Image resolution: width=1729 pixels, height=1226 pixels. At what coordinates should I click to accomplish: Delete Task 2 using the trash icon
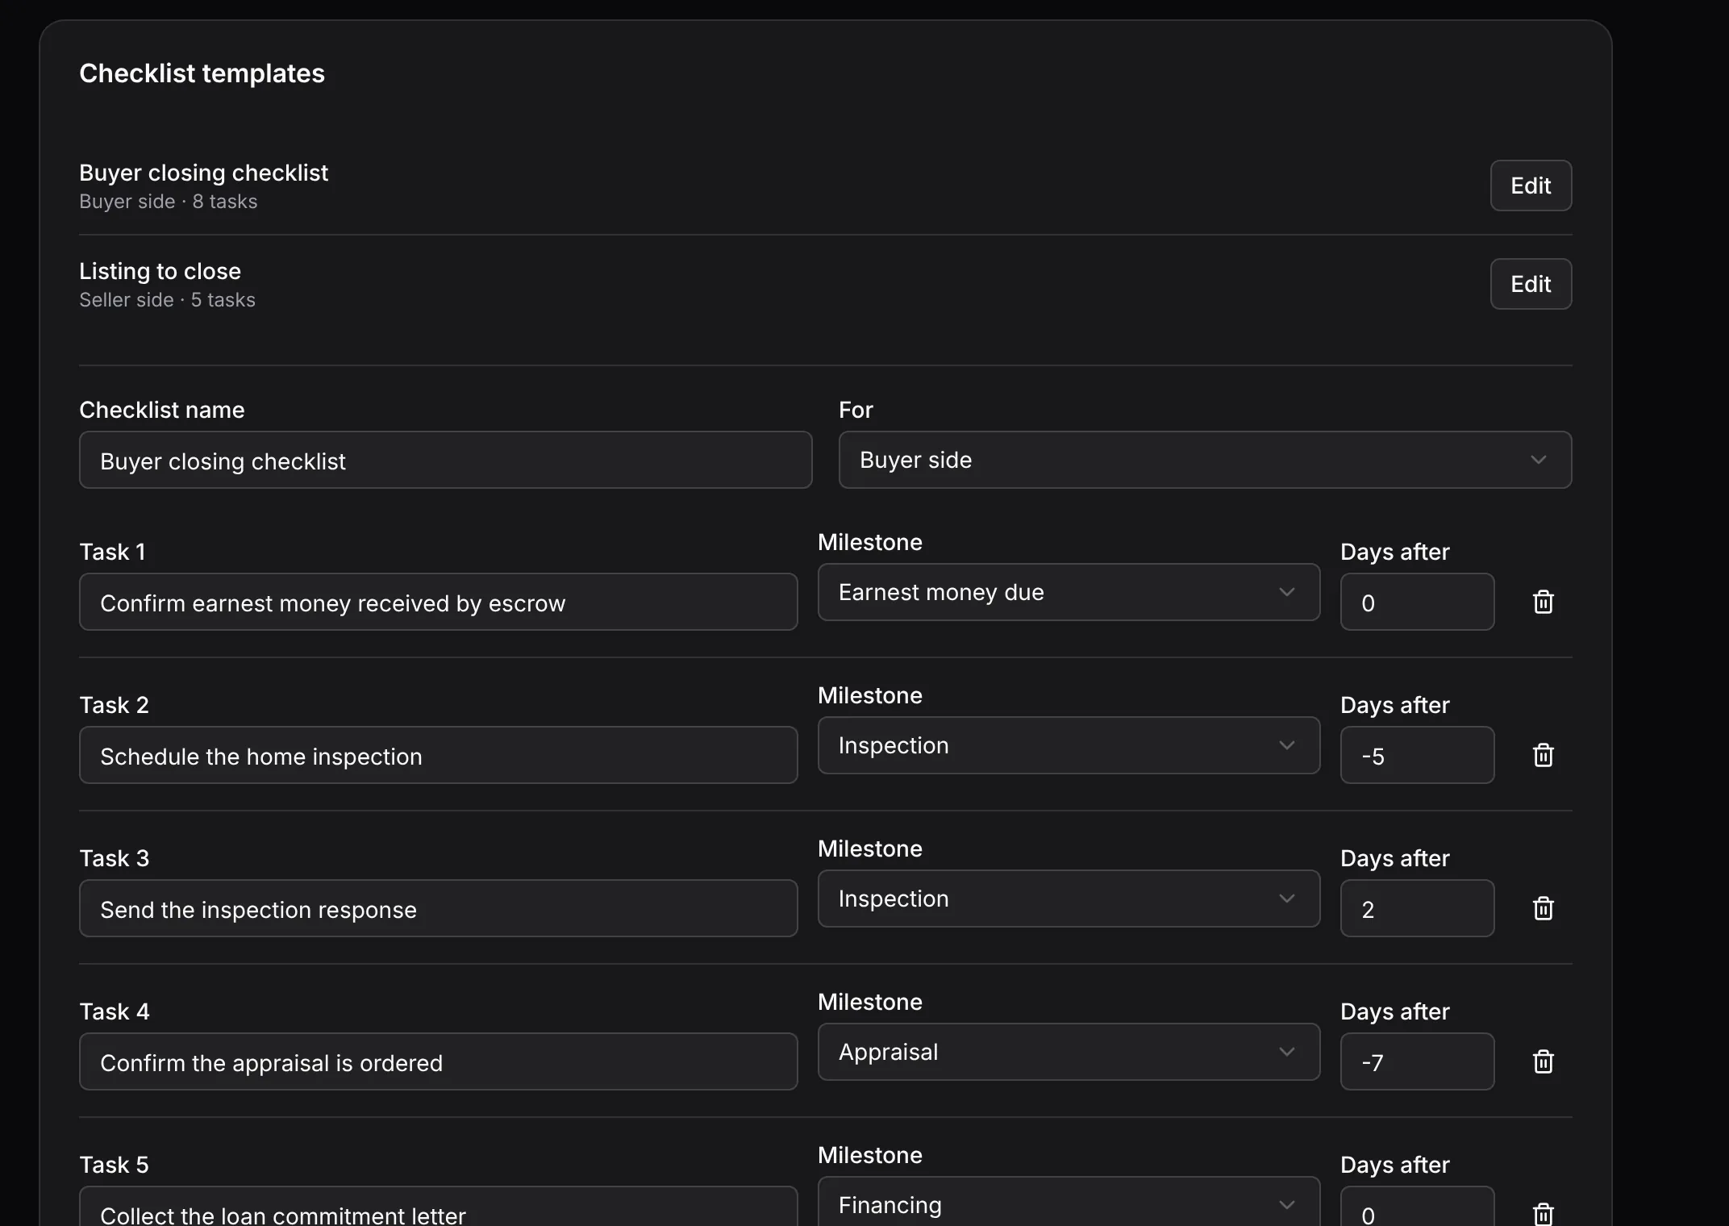[1543, 755]
